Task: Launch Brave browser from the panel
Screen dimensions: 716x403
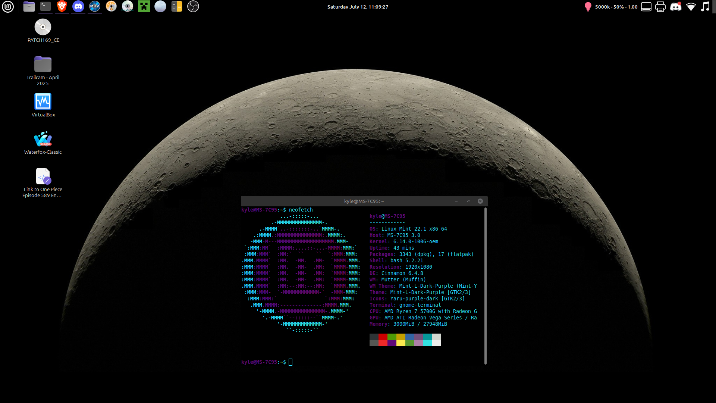Action: [x=62, y=6]
